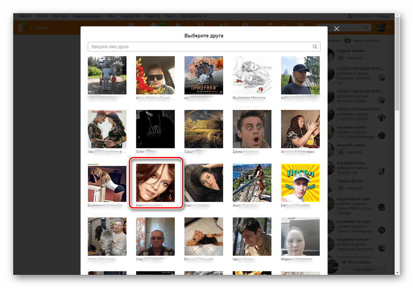Choose friend Джим with shocked face avatar
413x288 pixels.
[252, 129]
